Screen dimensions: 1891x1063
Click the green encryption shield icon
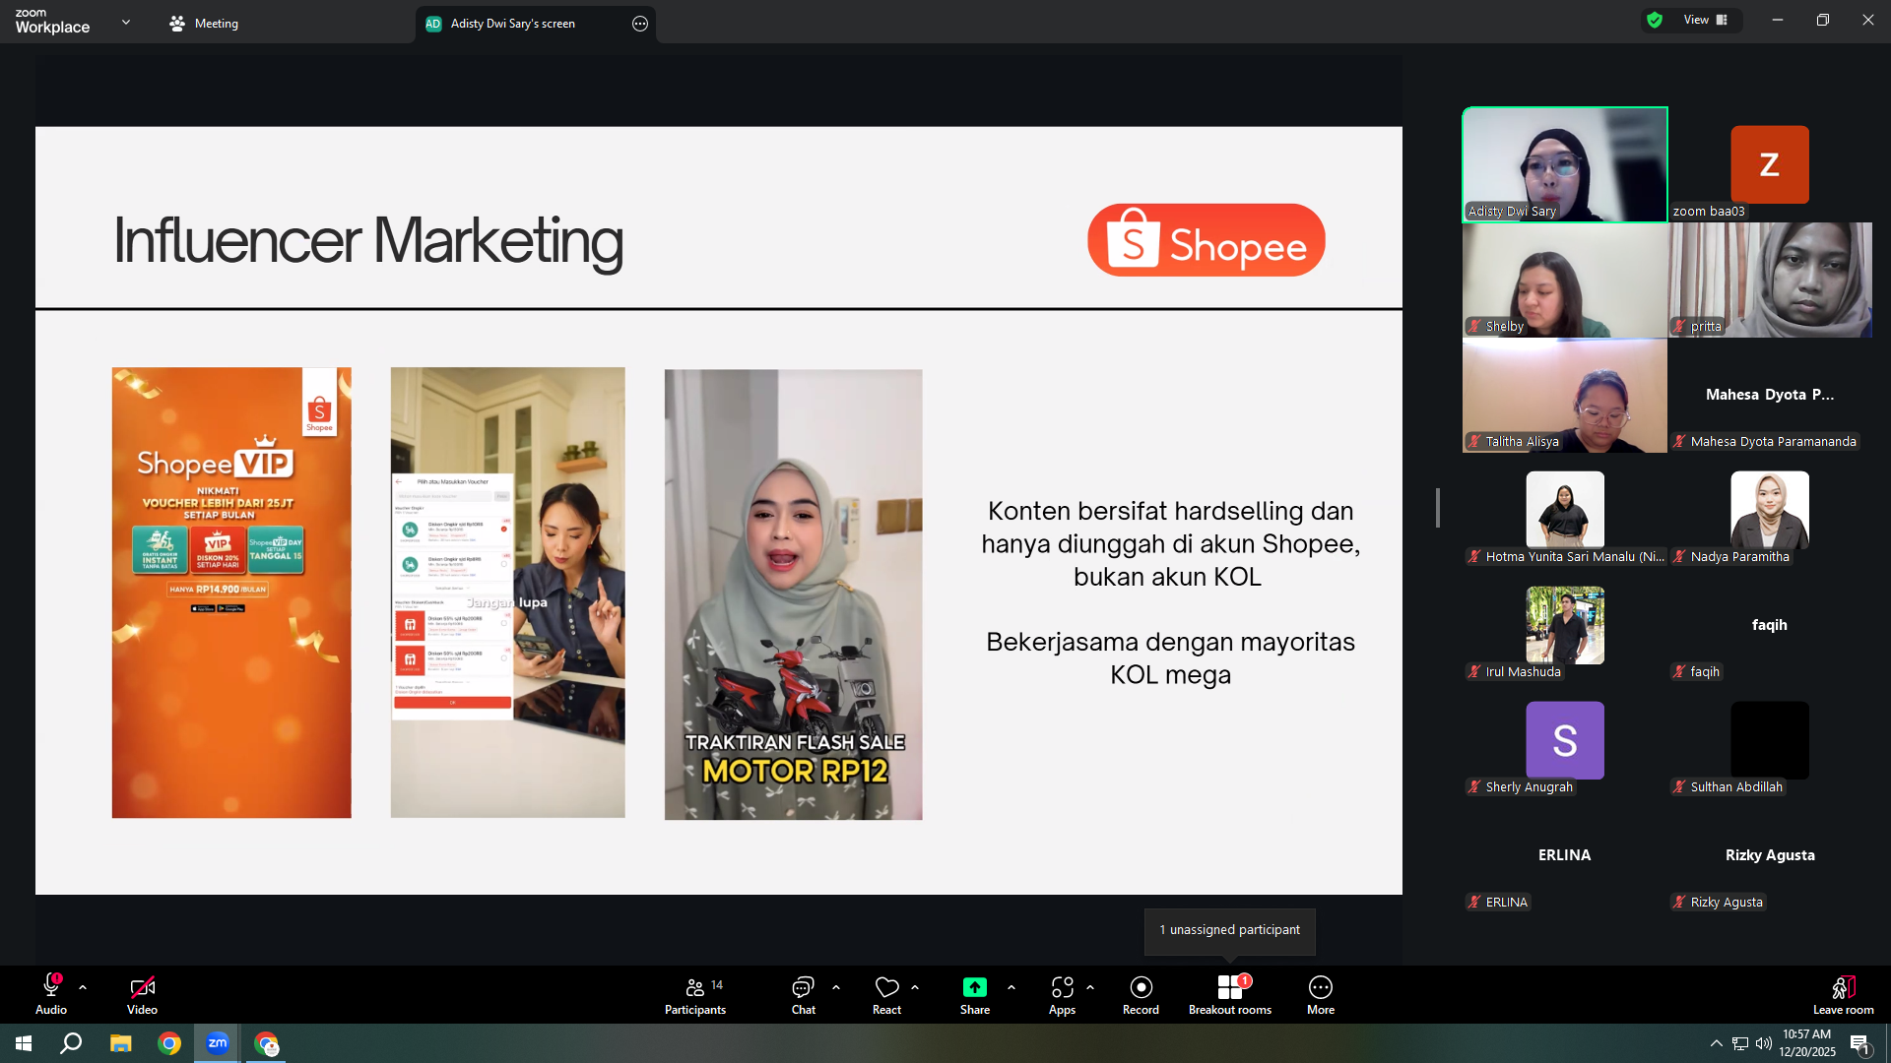(1655, 20)
